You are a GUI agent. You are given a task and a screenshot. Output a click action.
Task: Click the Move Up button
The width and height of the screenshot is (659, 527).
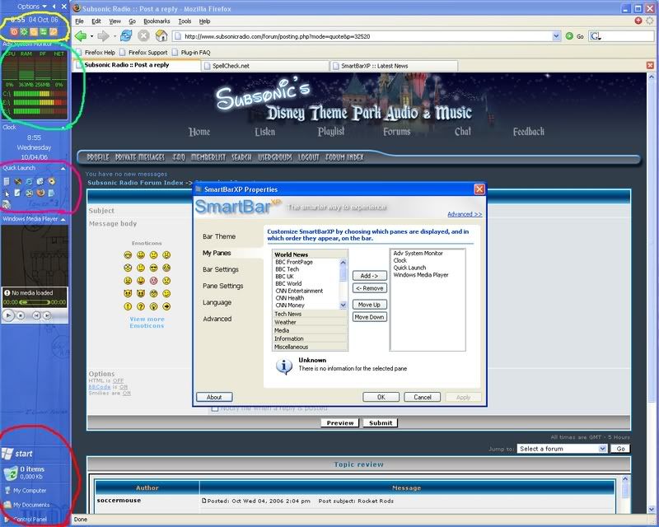tap(369, 305)
